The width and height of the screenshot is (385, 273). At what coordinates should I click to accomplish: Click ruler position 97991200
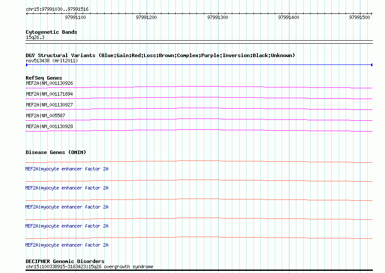coord(146,17)
